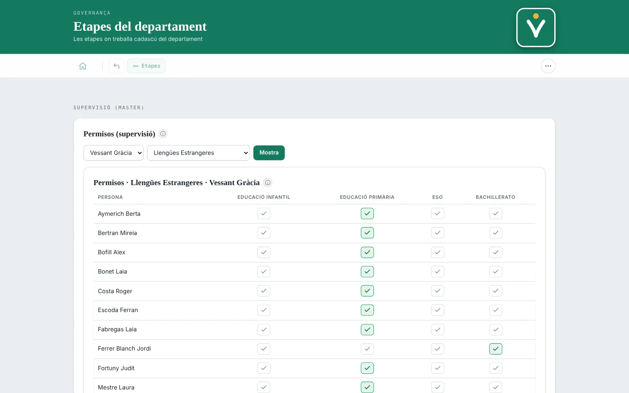This screenshot has width=629, height=393.
Task: Click the Mostra button
Action: [x=269, y=153]
